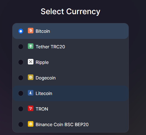Click the red TRON logo icon
Image resolution: width=146 pixels, height=135 pixels.
[x=31, y=108]
